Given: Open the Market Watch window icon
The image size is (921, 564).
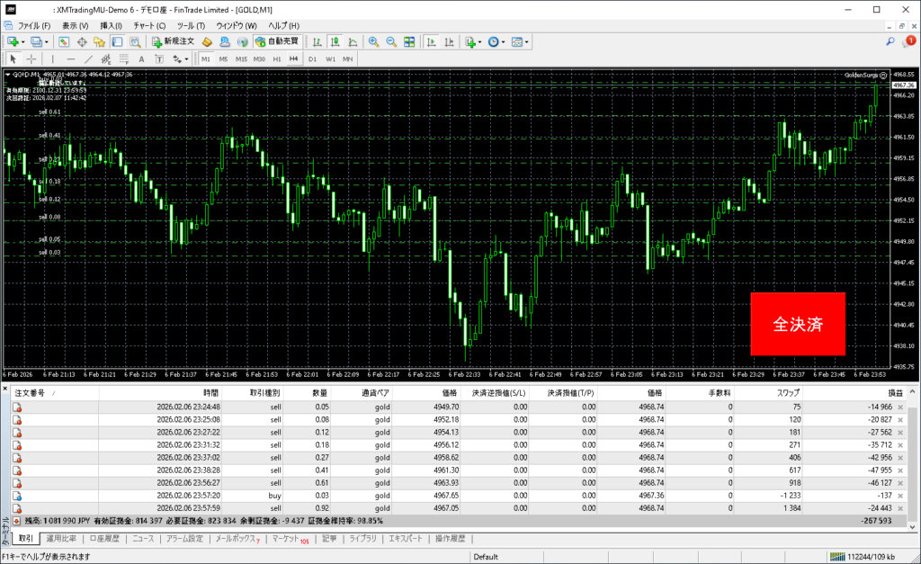Looking at the screenshot, I should (65, 42).
